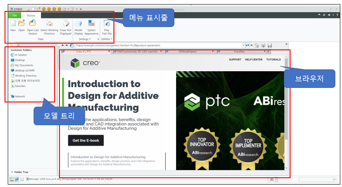Screen dimensions: 342x187
Task: Click the Favorites navigator tab icon
Action: (x=18, y=45)
